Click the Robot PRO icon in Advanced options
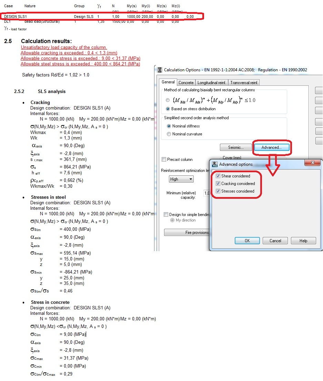Viewport: 323px width, 381px height. click(215, 164)
